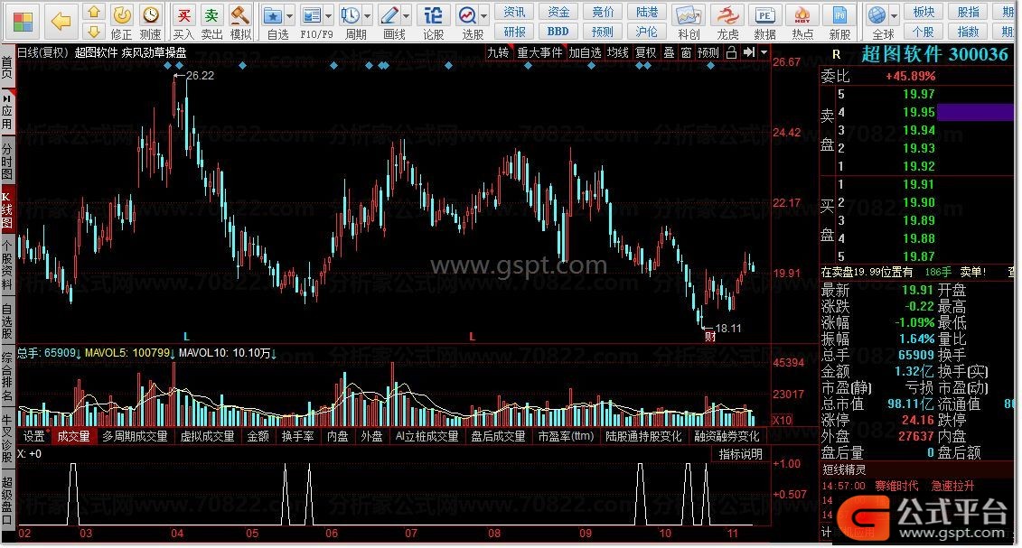
Task: Go back with the yellow left arrow
Action: 61,22
